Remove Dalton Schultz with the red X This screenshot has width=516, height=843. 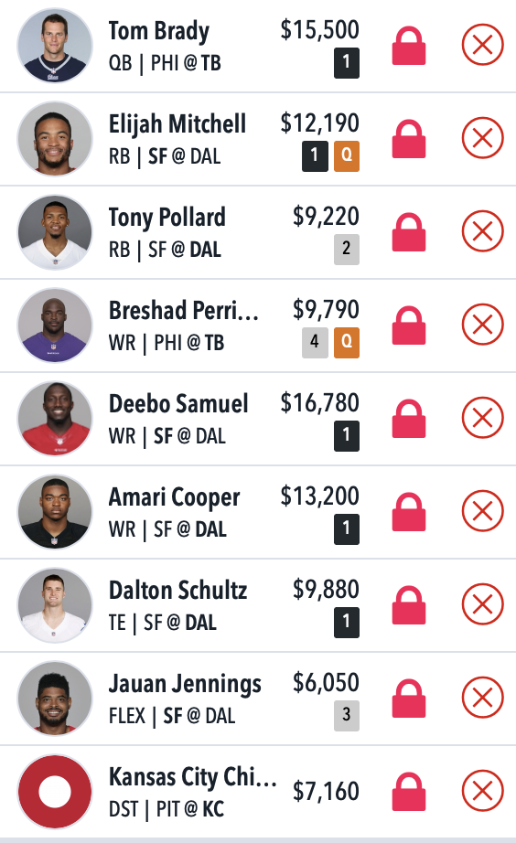tap(483, 604)
